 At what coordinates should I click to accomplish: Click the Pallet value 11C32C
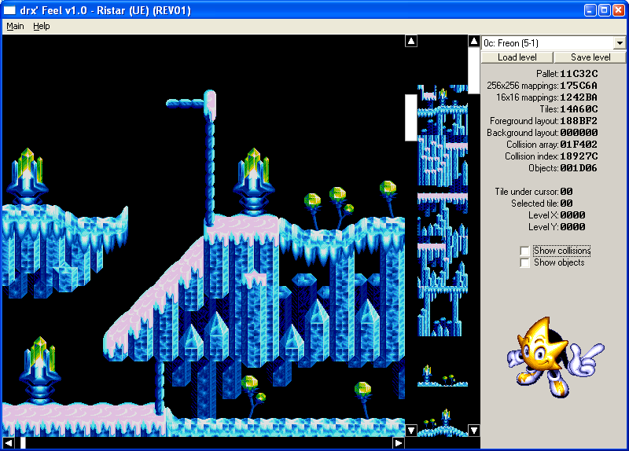(x=579, y=74)
